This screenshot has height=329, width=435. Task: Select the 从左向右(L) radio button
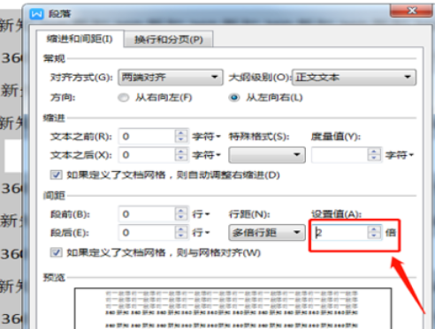[x=234, y=98]
